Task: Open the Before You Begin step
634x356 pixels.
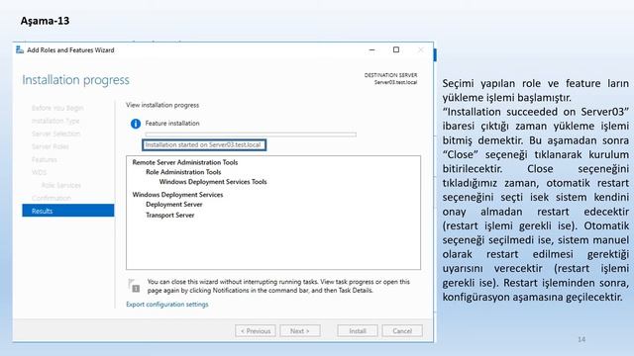Action: point(57,108)
